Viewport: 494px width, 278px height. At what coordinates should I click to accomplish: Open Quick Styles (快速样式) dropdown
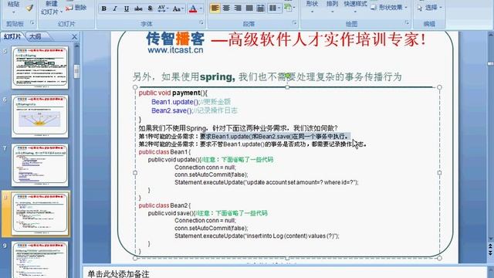pyautogui.click(x=355, y=6)
